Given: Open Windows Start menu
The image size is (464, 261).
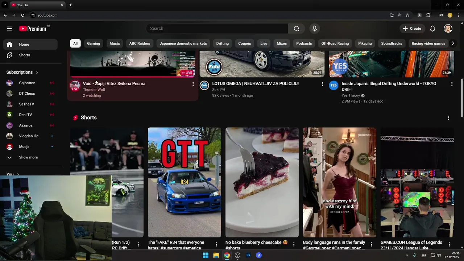Looking at the screenshot, I should (x=206, y=255).
